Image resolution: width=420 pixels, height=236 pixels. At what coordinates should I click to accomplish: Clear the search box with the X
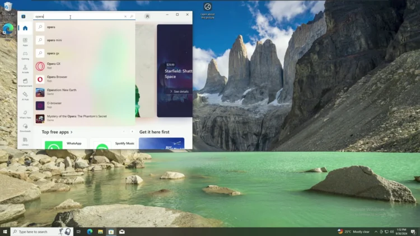coord(125,16)
